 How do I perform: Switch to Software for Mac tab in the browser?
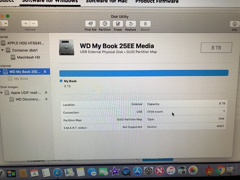(x=107, y=1)
